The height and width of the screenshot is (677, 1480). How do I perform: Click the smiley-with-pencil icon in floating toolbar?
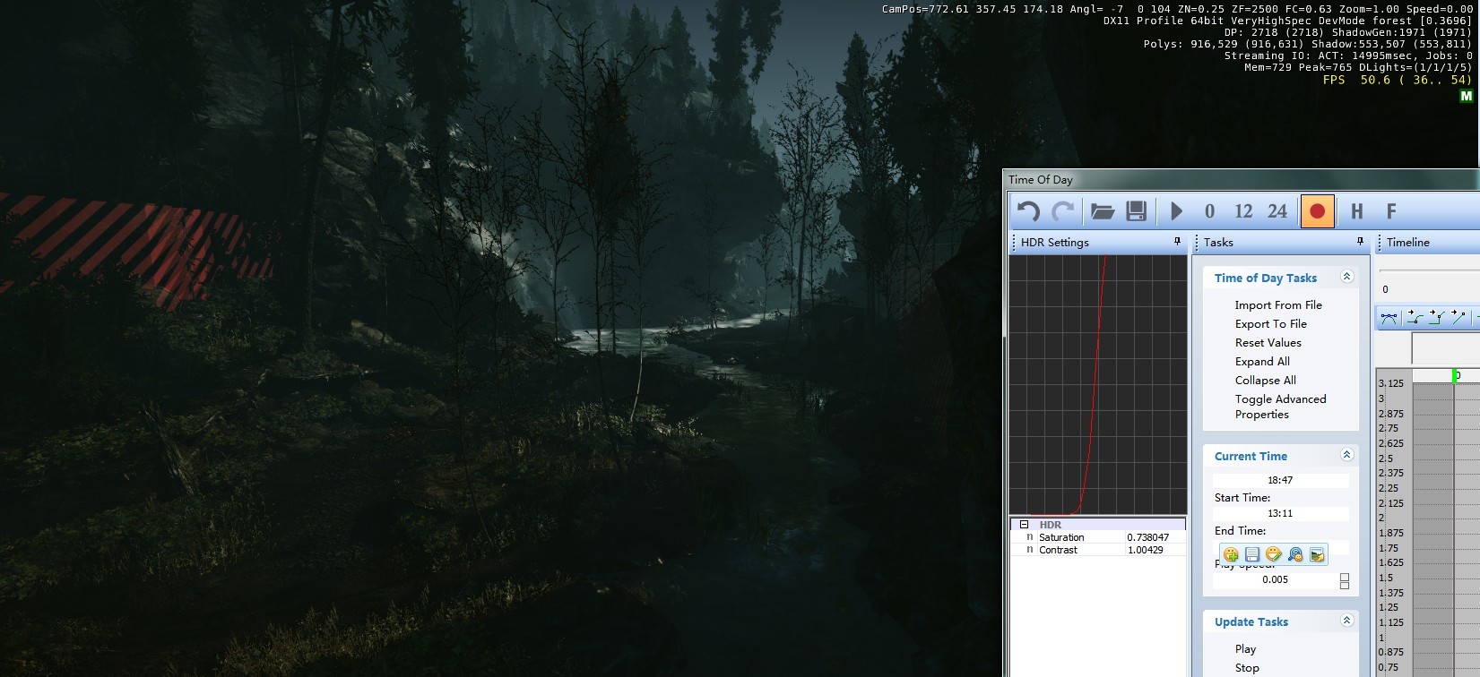pos(1274,554)
